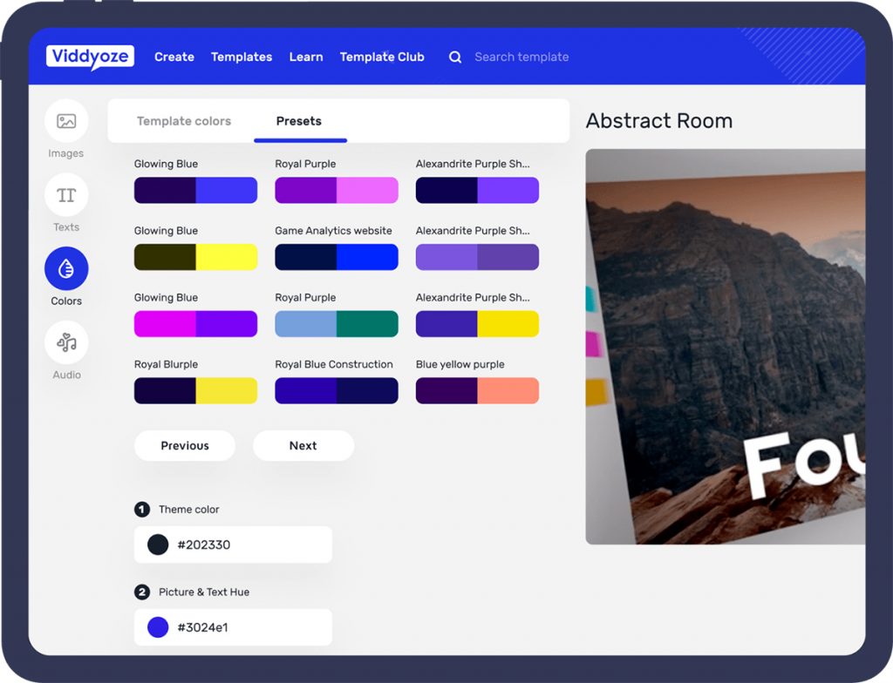Edit the Theme color hex value field
This screenshot has height=683, width=893.
233,544
